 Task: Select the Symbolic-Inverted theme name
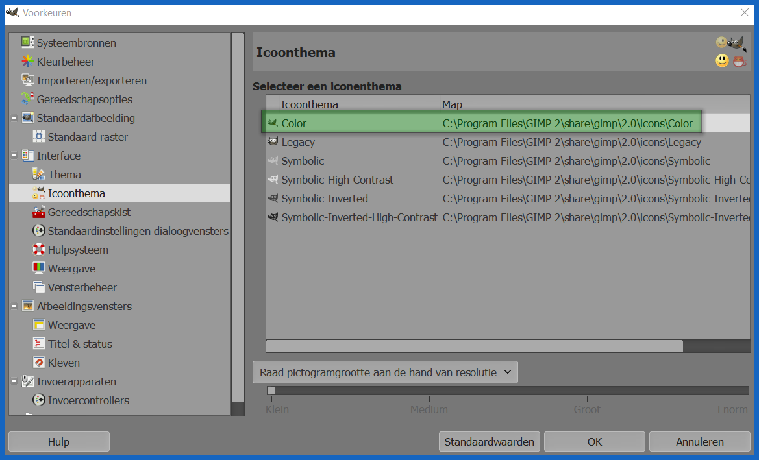[x=325, y=199]
